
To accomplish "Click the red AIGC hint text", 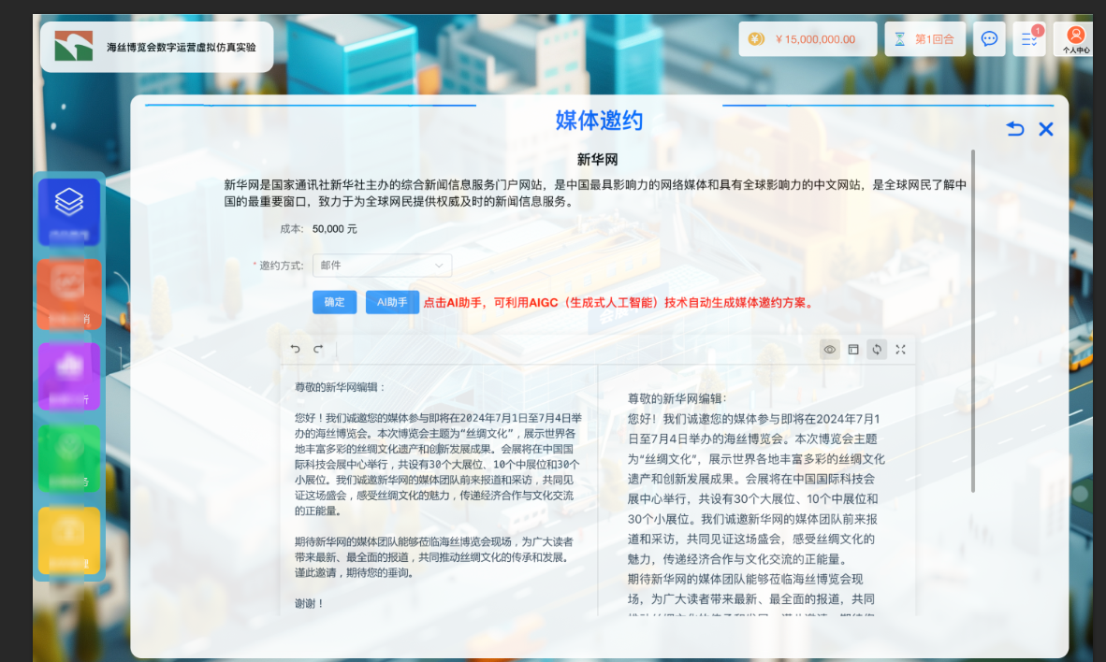I will click(x=620, y=302).
